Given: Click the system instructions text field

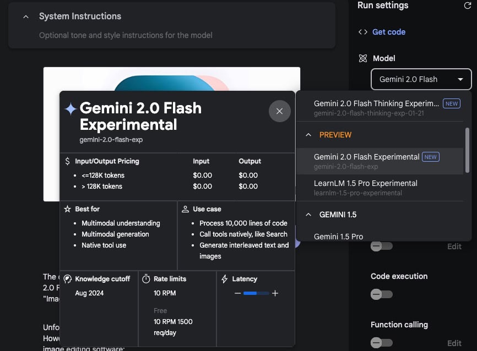Looking at the screenshot, I should click(126, 35).
